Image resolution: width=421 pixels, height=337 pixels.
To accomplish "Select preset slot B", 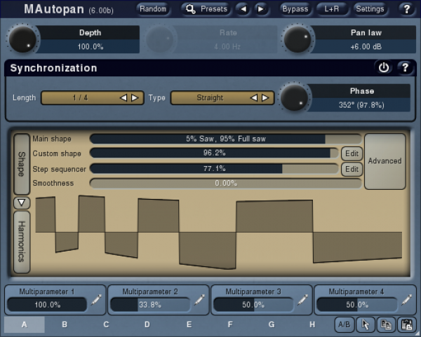I will [x=65, y=324].
